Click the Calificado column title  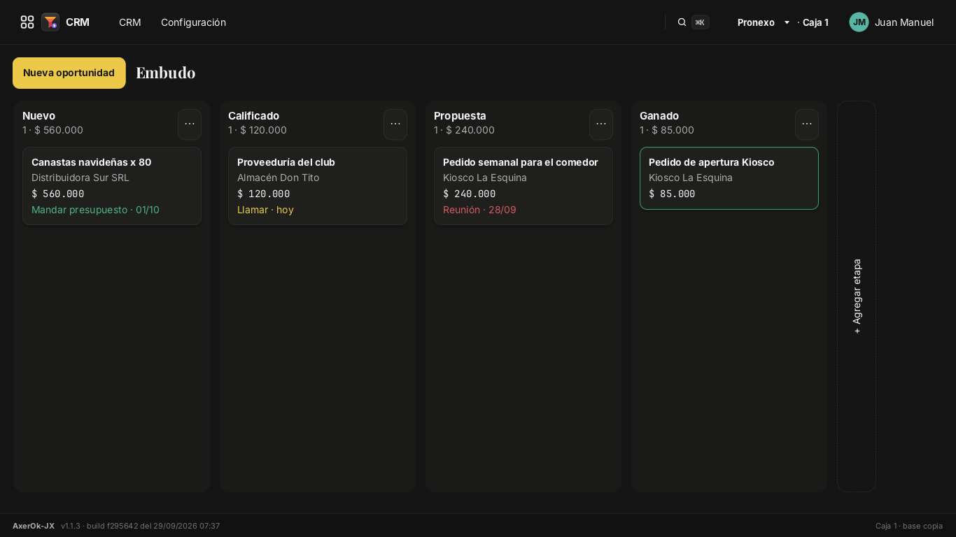(x=253, y=115)
